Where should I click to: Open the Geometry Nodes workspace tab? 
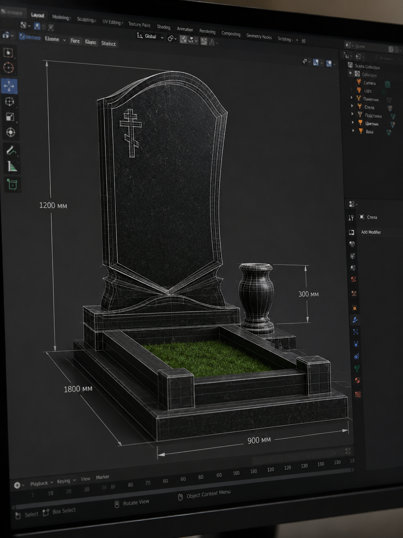tap(259, 36)
